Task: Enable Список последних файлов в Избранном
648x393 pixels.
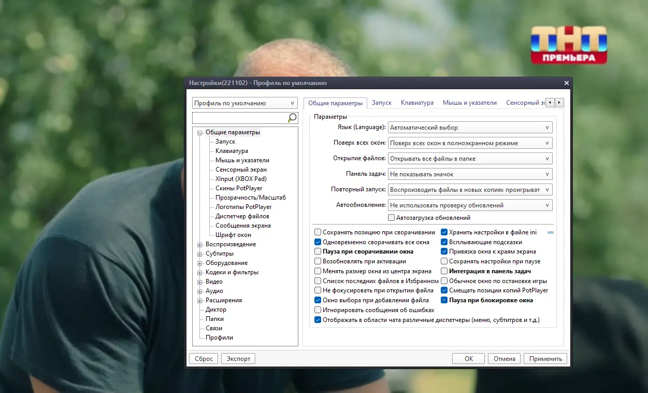Action: 318,281
